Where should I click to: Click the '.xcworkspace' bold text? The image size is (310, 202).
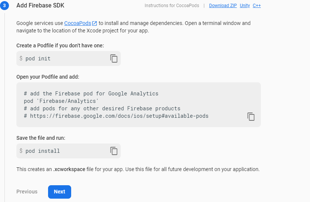[69, 169]
